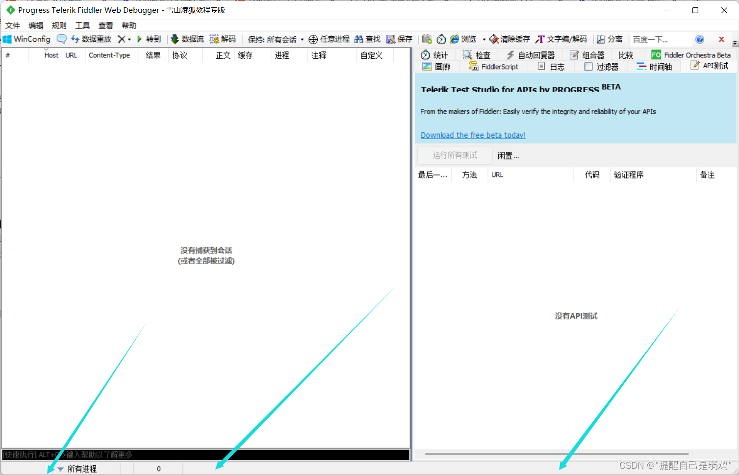
Task: Open the 规则 menu
Action: click(59, 25)
